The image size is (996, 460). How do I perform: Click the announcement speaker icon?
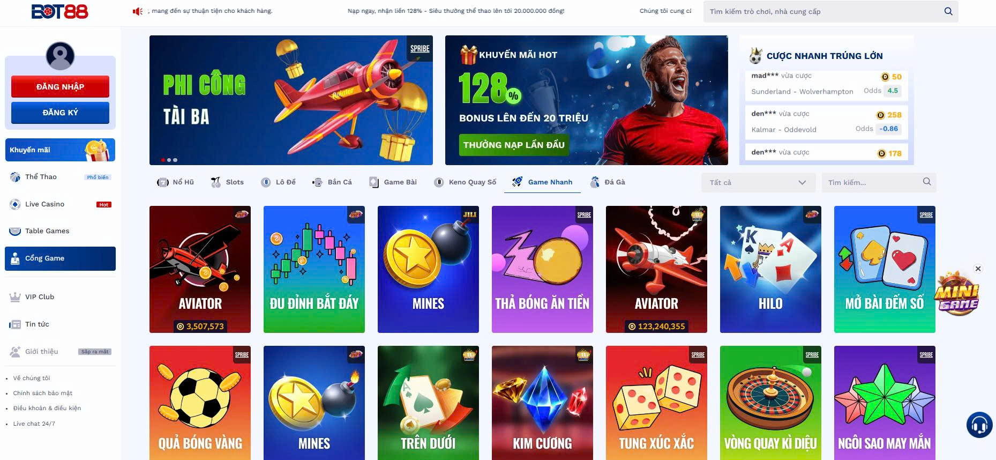click(138, 11)
